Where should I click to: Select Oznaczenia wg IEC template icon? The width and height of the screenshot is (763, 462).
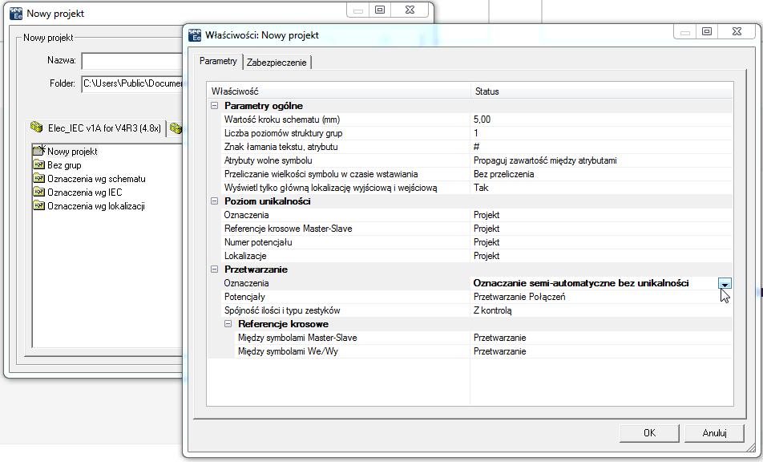click(39, 192)
